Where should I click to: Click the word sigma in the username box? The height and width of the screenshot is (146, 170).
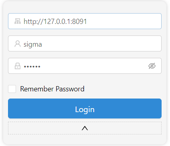33,44
